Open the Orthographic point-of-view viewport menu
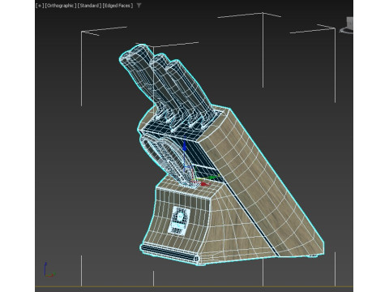Screen dimensions: 389x292 pyautogui.click(x=61, y=6)
